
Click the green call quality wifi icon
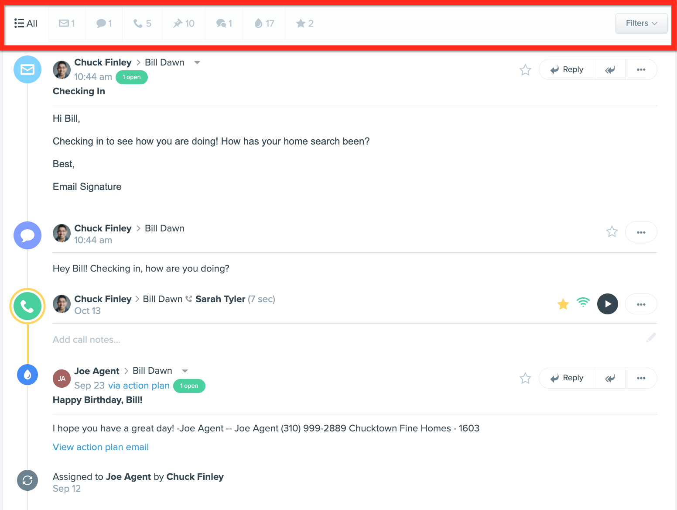[583, 302]
